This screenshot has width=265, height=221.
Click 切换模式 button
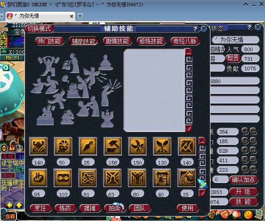pyautogui.click(x=39, y=29)
